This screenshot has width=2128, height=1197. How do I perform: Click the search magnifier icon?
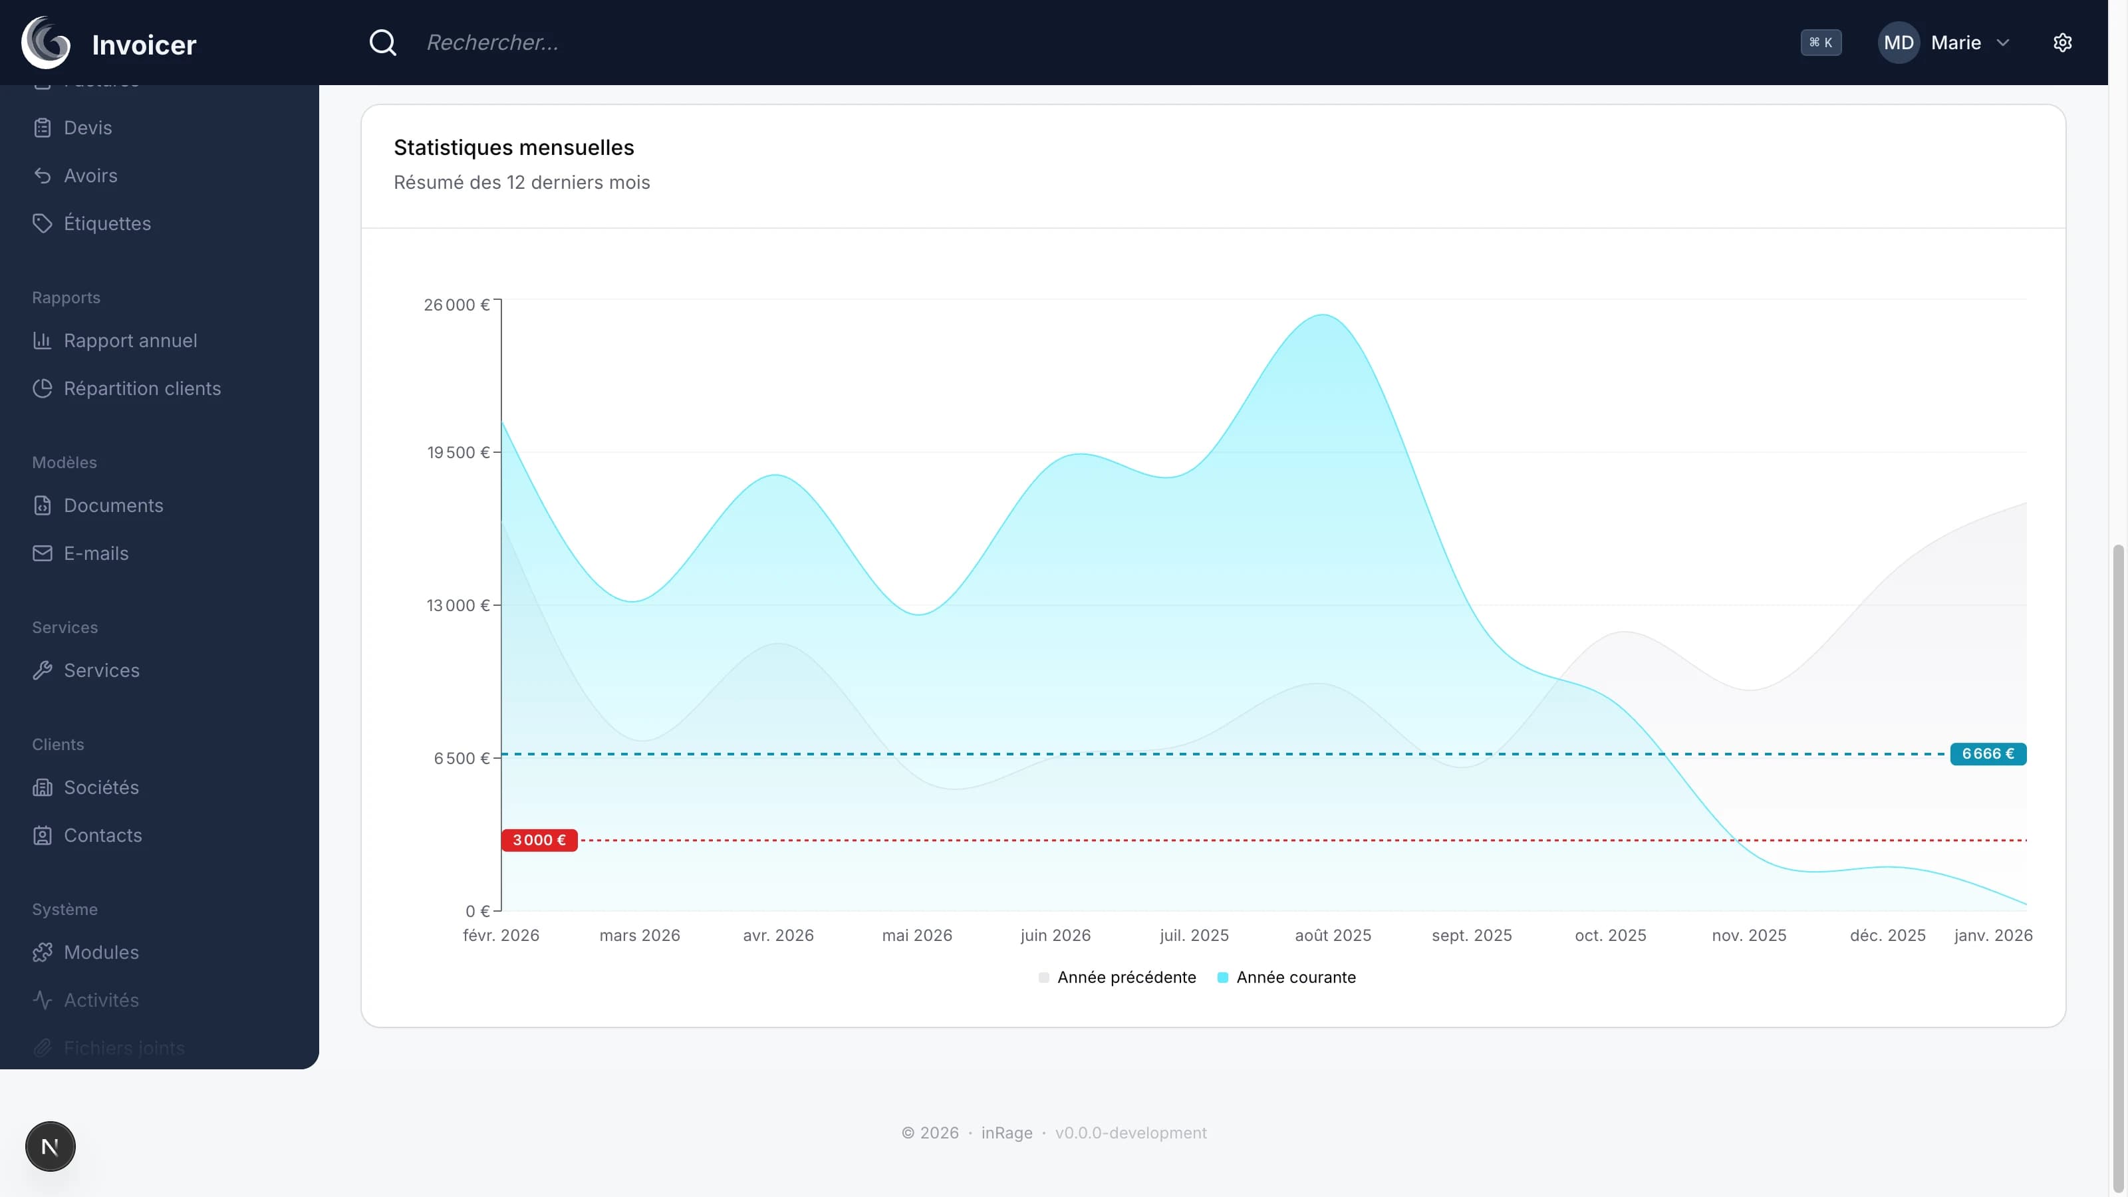tap(382, 42)
